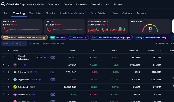This screenshot has height=102, width=174.
Task: Switch to the Prediction Markets tab
Action: pyautogui.click(x=72, y=13)
